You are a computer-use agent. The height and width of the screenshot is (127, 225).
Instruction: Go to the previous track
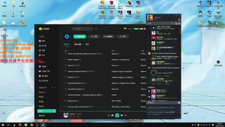(112, 115)
